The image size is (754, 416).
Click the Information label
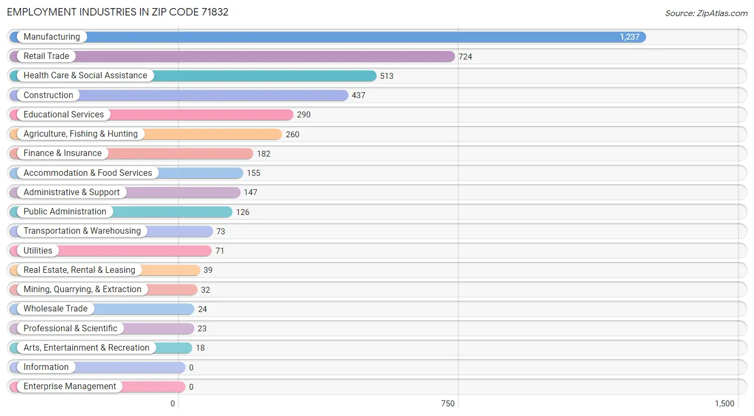[x=46, y=367]
